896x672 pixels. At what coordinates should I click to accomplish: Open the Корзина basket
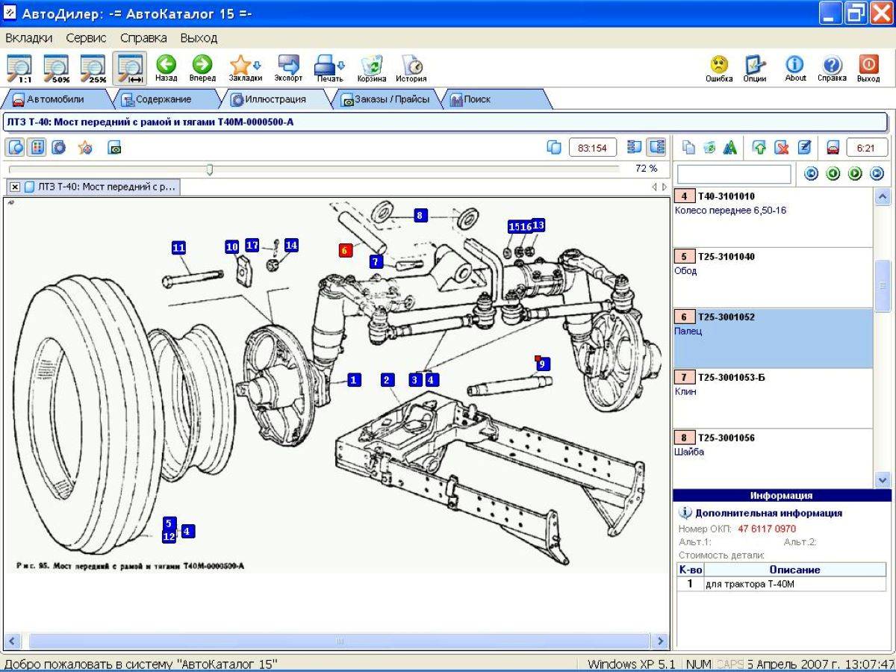(371, 67)
